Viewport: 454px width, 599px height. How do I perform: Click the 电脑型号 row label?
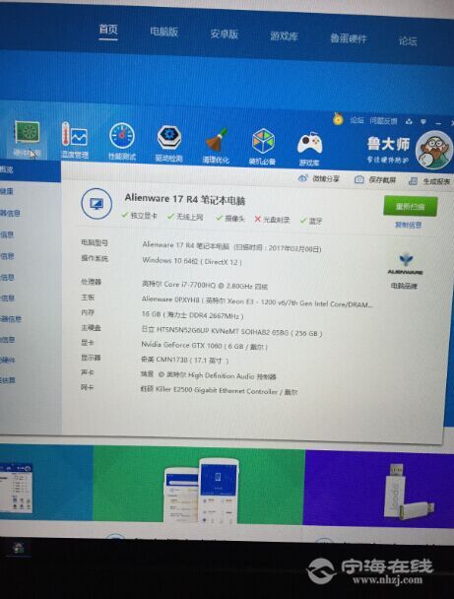point(95,242)
